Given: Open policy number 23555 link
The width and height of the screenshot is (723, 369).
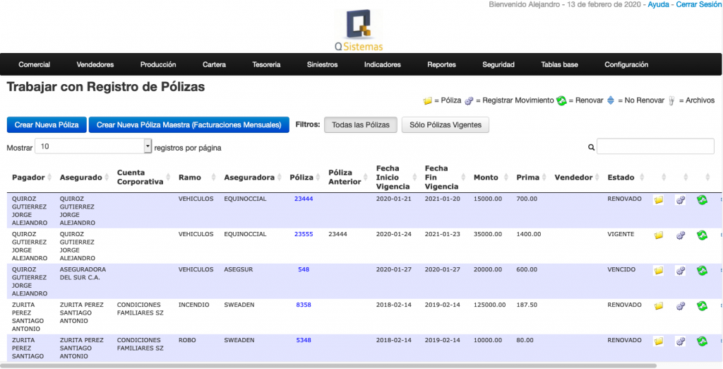Looking at the screenshot, I should point(304,234).
